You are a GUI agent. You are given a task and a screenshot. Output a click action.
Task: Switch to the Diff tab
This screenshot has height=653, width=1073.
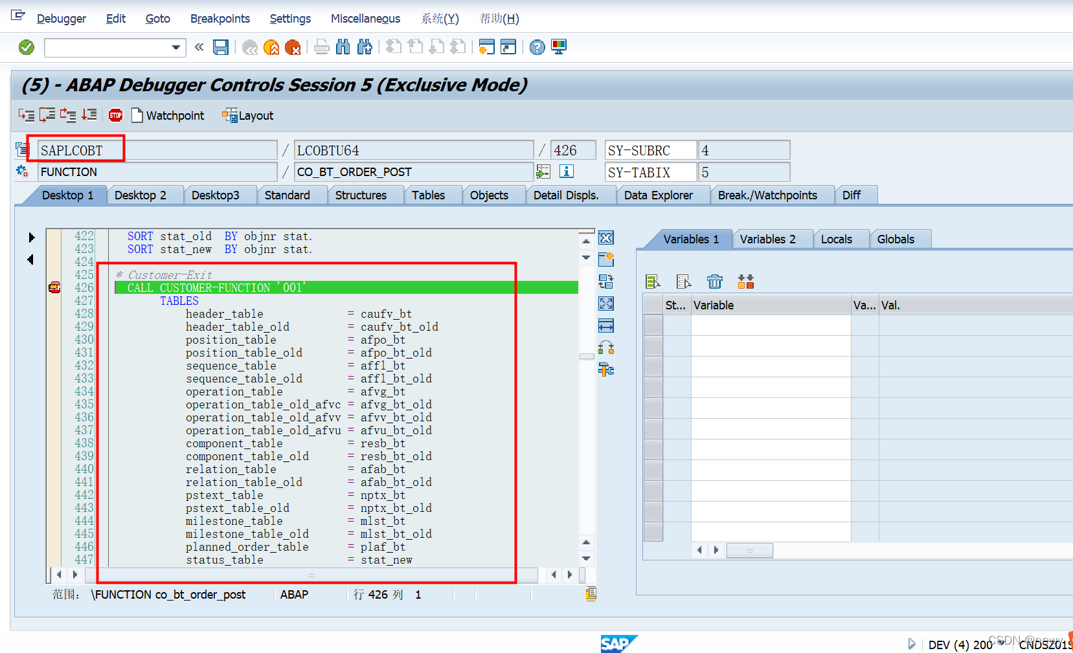coord(852,195)
